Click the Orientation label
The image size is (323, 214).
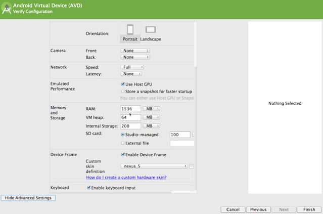coord(97,33)
